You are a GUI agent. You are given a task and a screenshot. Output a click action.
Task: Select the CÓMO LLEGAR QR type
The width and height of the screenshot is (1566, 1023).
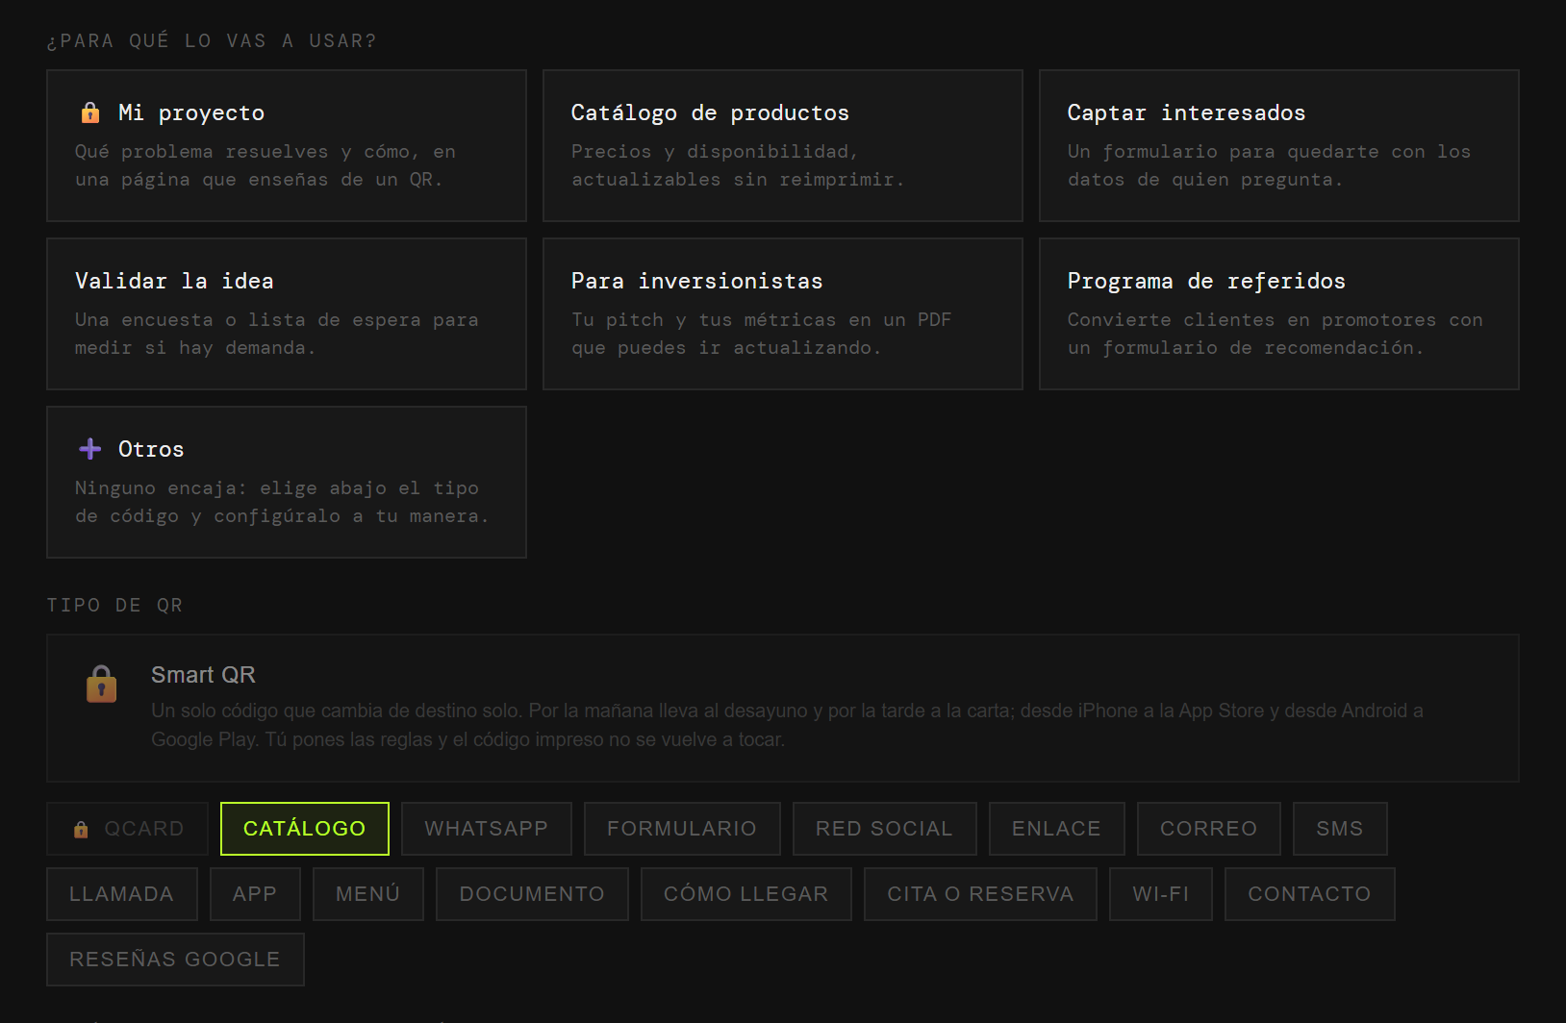coord(746,894)
